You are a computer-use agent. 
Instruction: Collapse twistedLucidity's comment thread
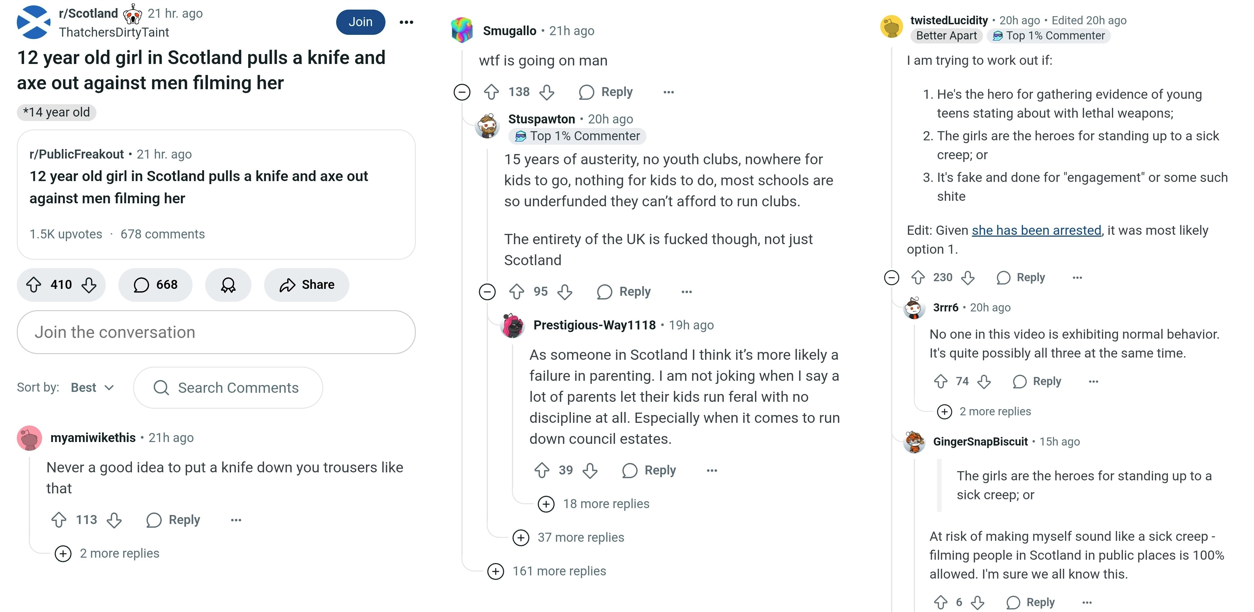(x=891, y=277)
